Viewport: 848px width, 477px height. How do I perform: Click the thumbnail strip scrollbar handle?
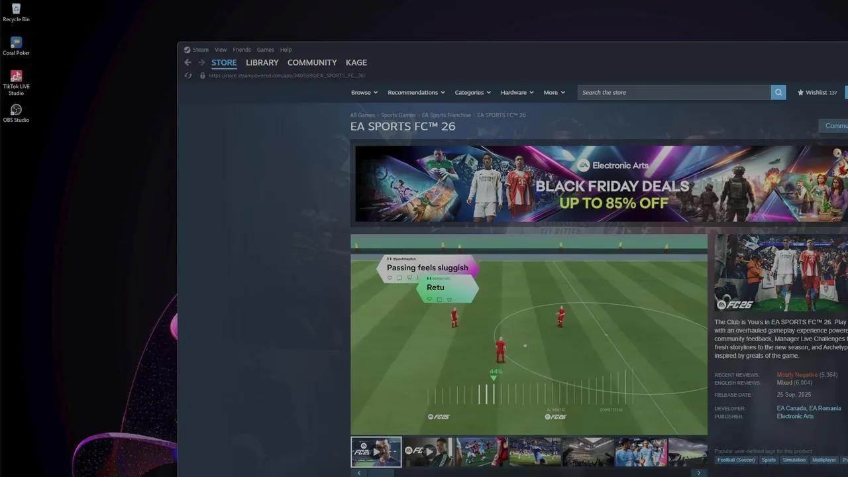pyautogui.click(x=380, y=473)
